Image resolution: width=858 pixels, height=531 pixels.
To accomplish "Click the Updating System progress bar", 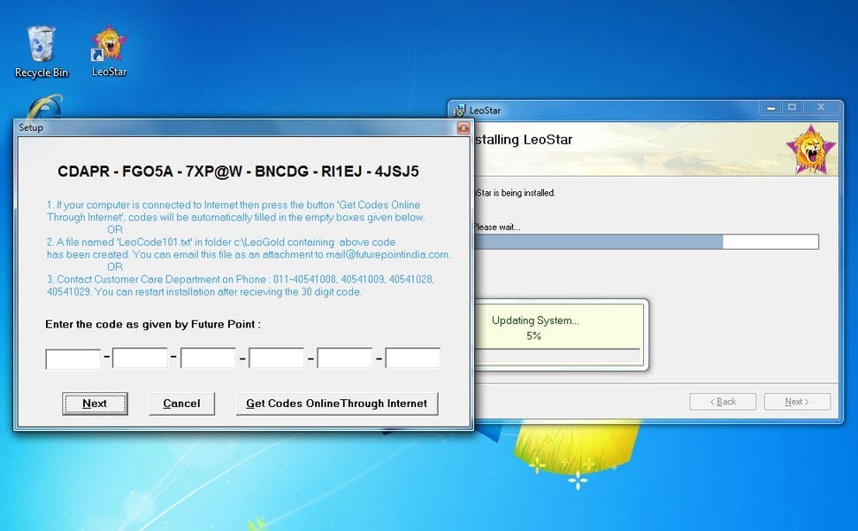I will (x=557, y=356).
